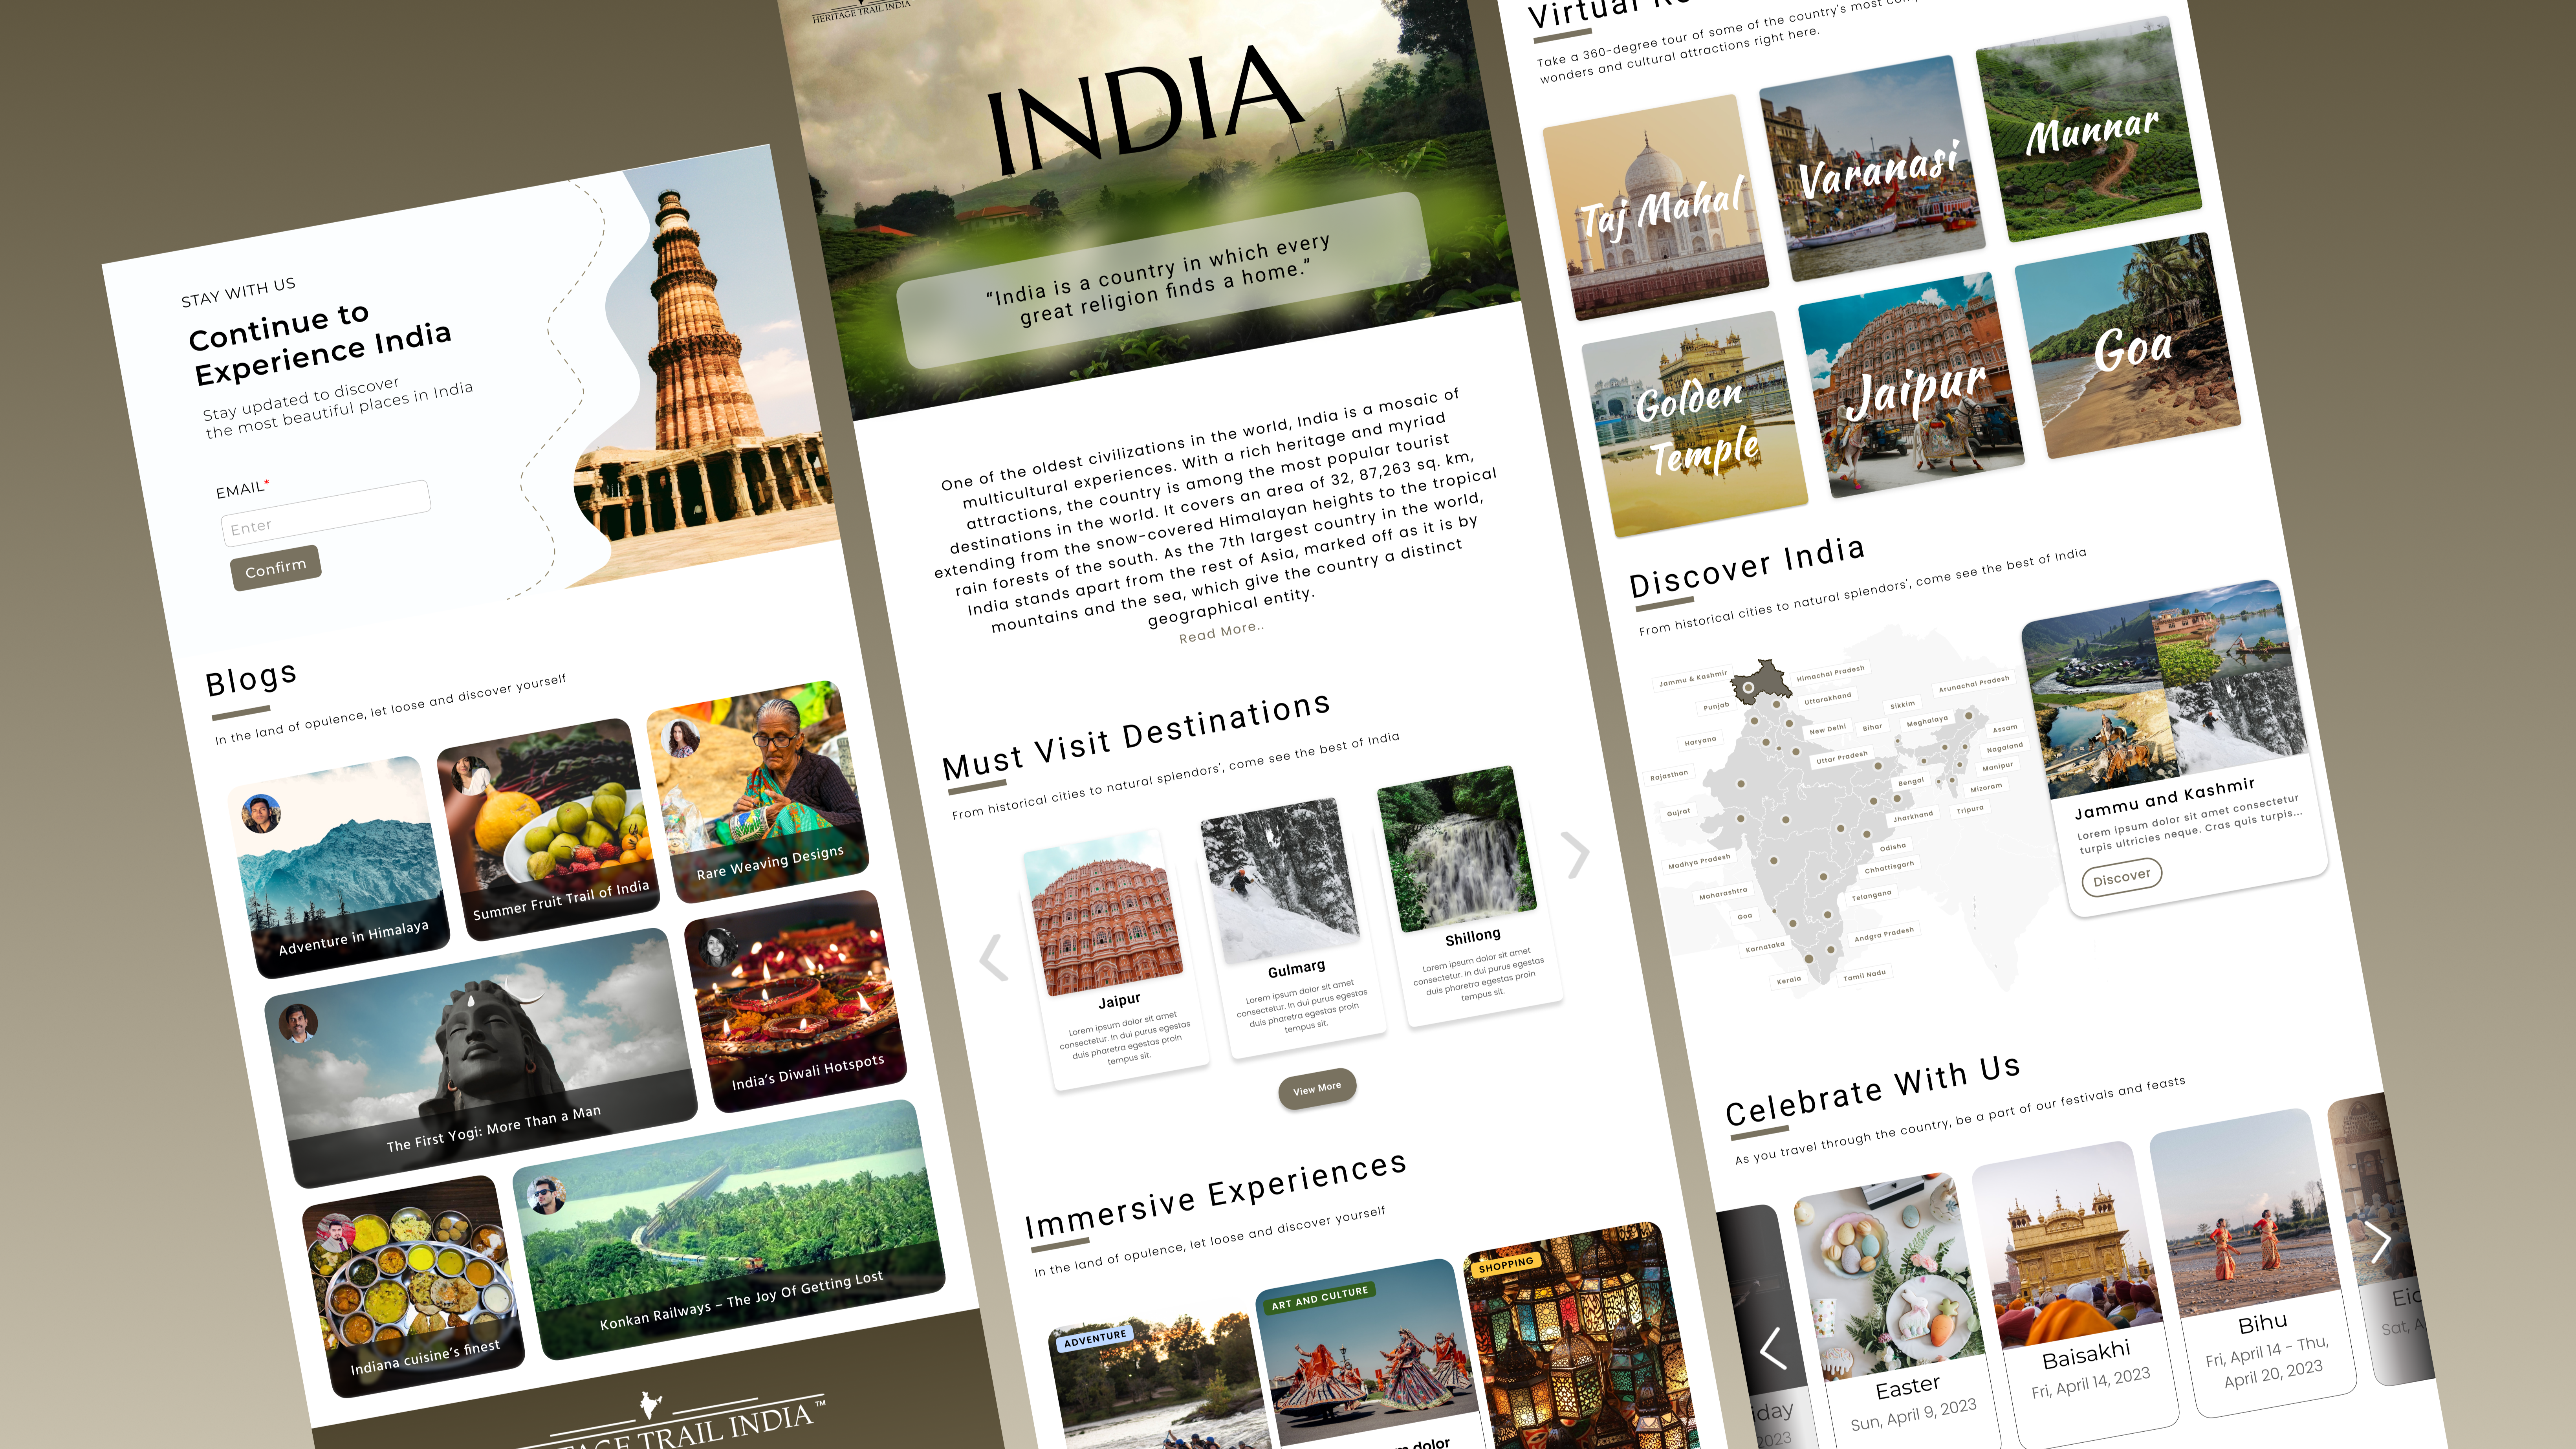Viewport: 2576px width, 1449px height.
Task: Click author avatar on Adventure in Himalaya blog
Action: (x=261, y=814)
